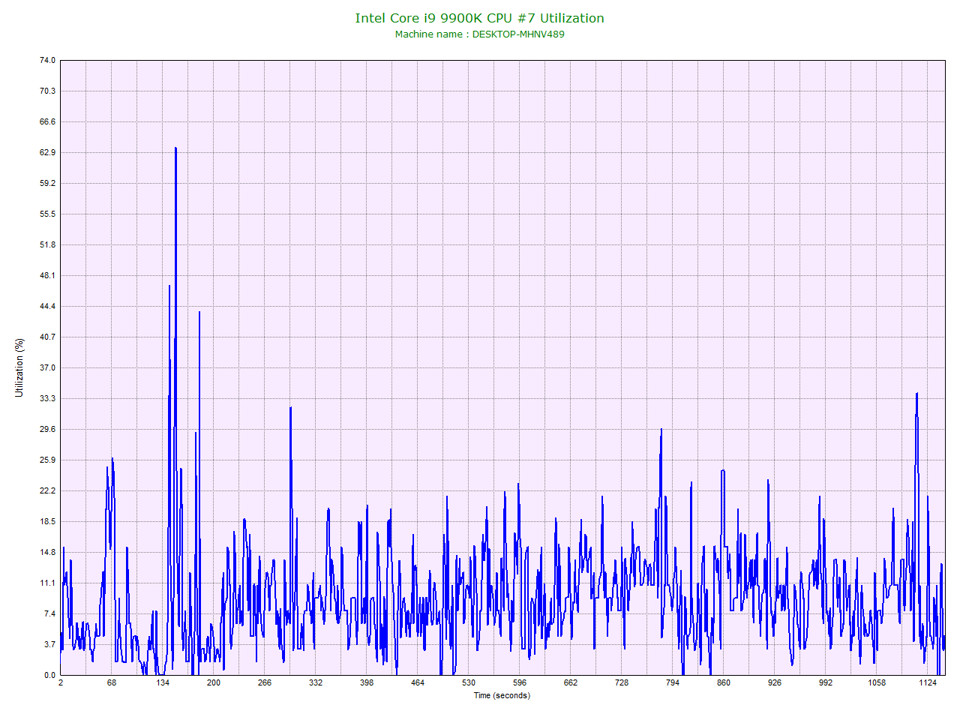Select the 40.7 utilization axis tick
The width and height of the screenshot is (960, 720).
coord(47,337)
